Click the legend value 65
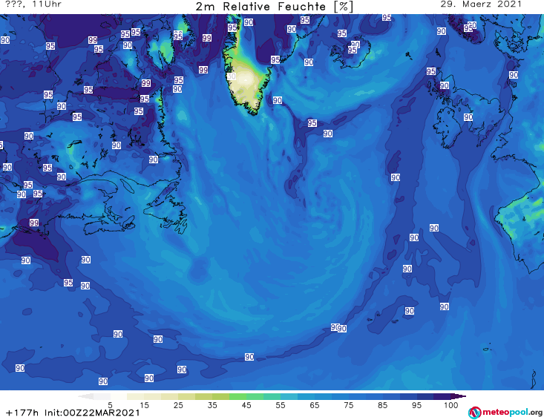Viewport: 544px width, 420px height. tap(315, 405)
